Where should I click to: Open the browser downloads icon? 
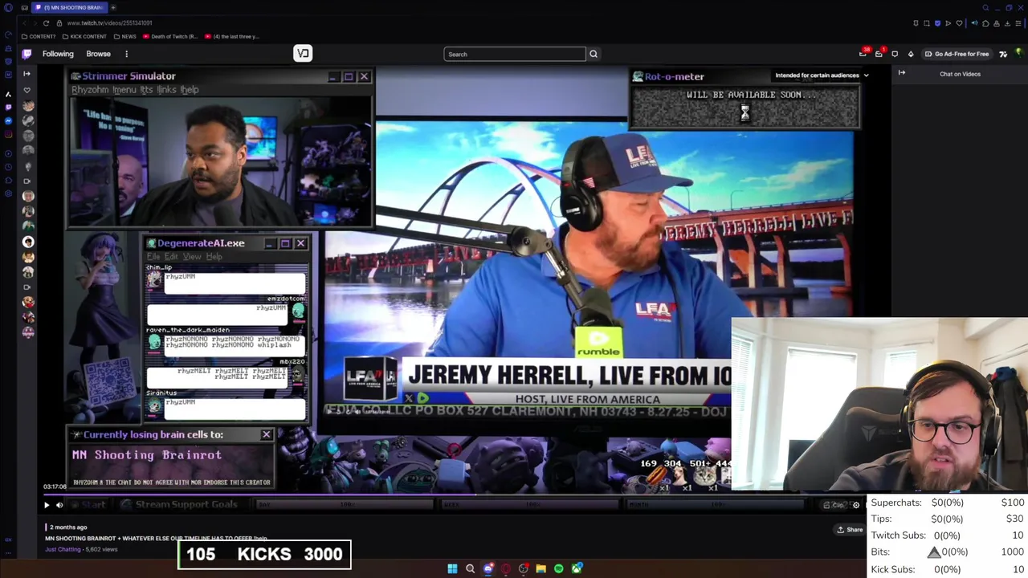point(1008,23)
